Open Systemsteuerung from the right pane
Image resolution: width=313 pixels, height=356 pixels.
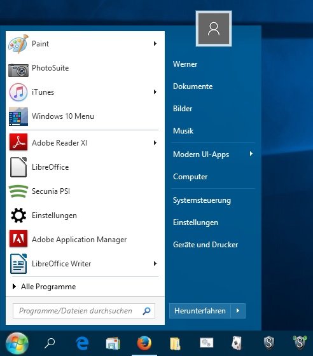[x=202, y=200]
